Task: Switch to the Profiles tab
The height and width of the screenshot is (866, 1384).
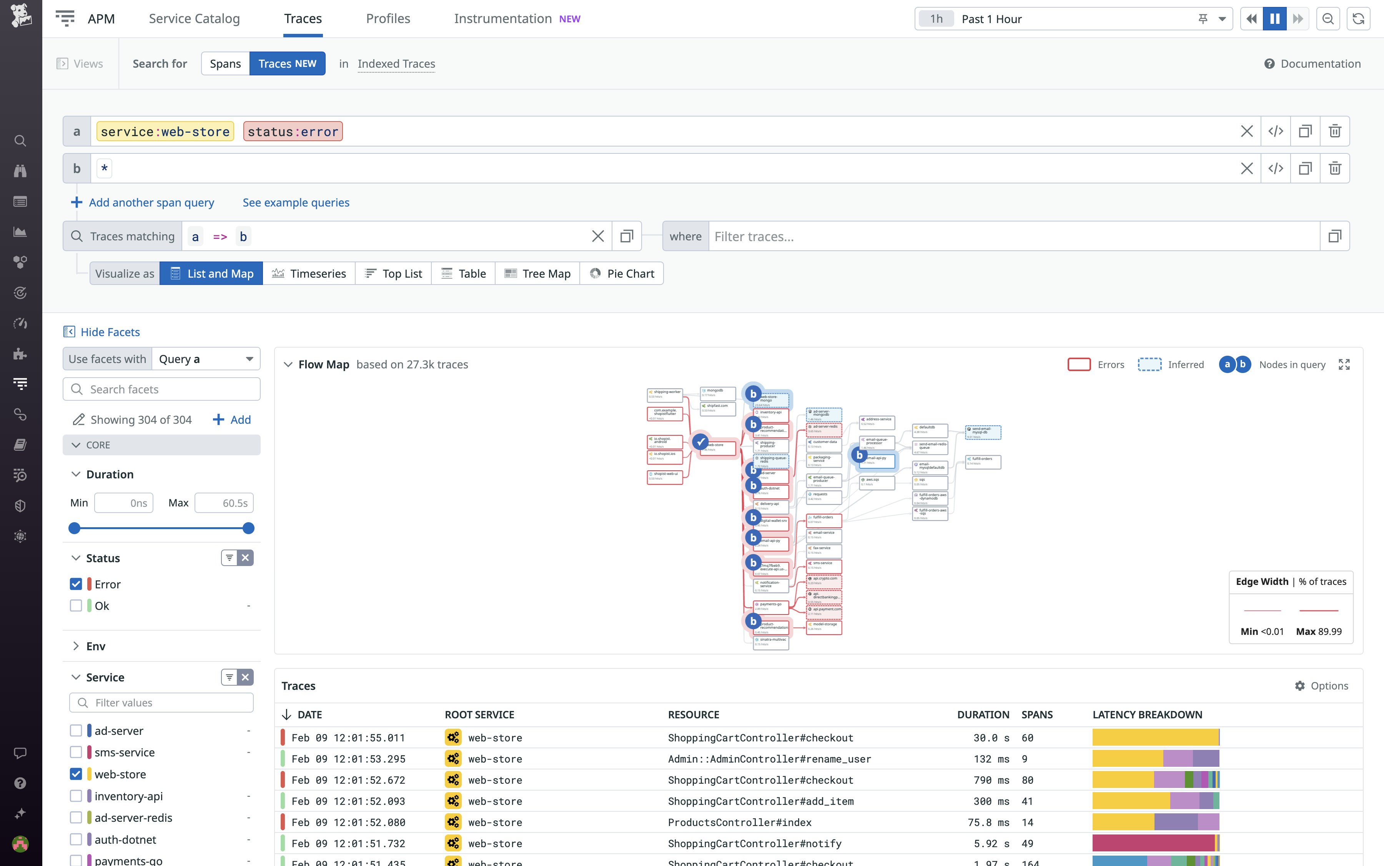Action: 388,18
